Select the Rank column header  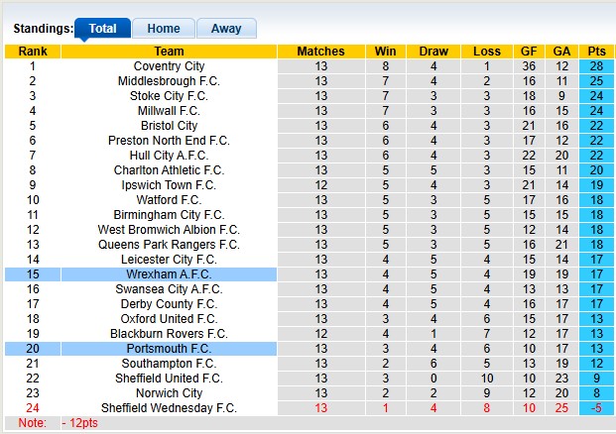pos(33,52)
